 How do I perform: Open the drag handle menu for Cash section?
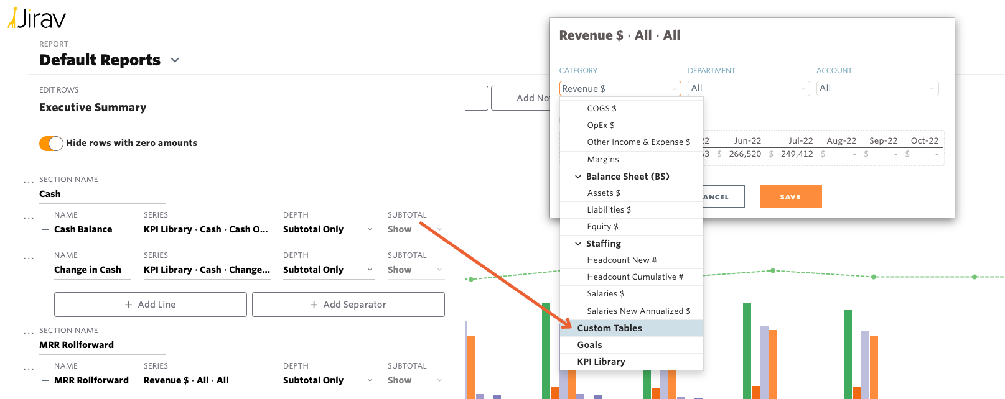[x=29, y=183]
